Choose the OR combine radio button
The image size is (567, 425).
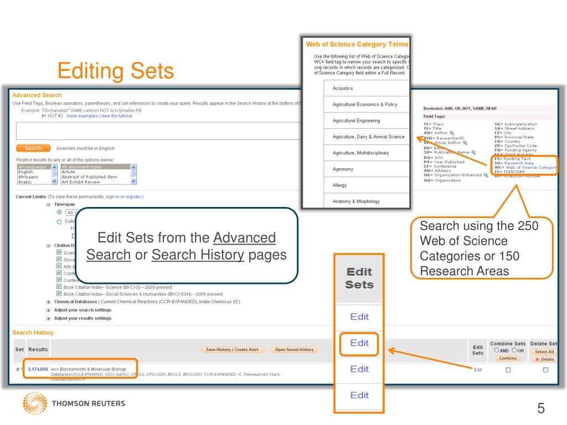click(514, 350)
